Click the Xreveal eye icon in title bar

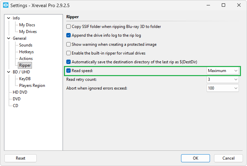tap(5, 5)
